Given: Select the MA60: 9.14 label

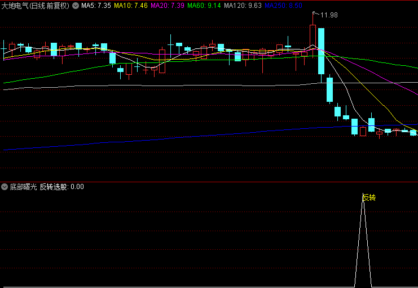Looking at the screenshot, I should tap(204, 6).
